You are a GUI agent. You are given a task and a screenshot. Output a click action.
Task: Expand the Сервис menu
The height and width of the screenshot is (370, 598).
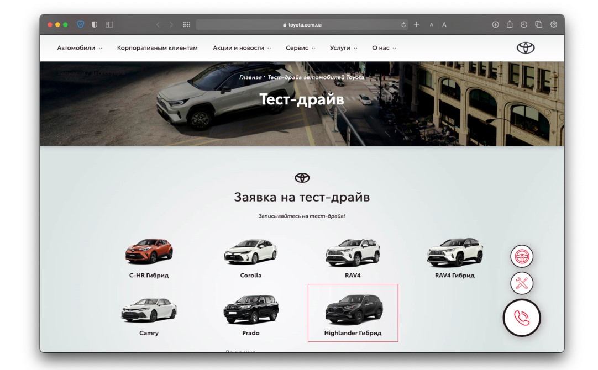(x=300, y=48)
